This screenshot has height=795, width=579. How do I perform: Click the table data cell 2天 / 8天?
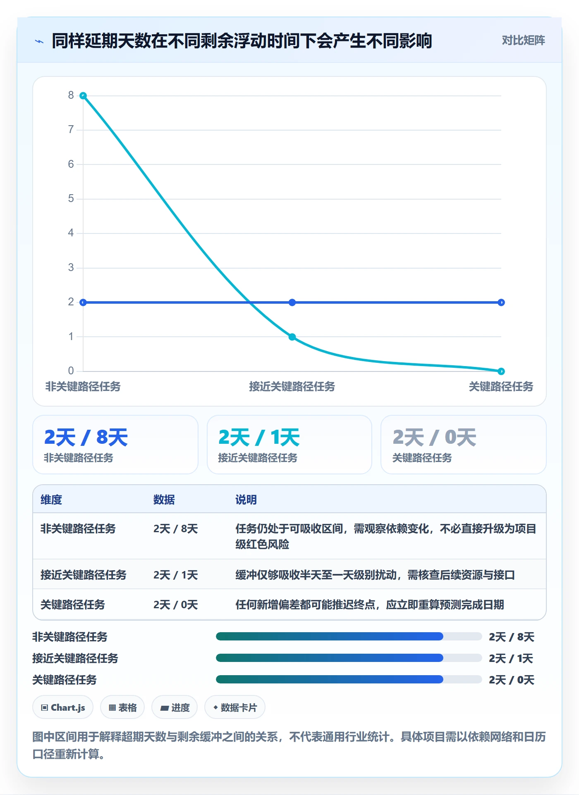click(x=176, y=528)
